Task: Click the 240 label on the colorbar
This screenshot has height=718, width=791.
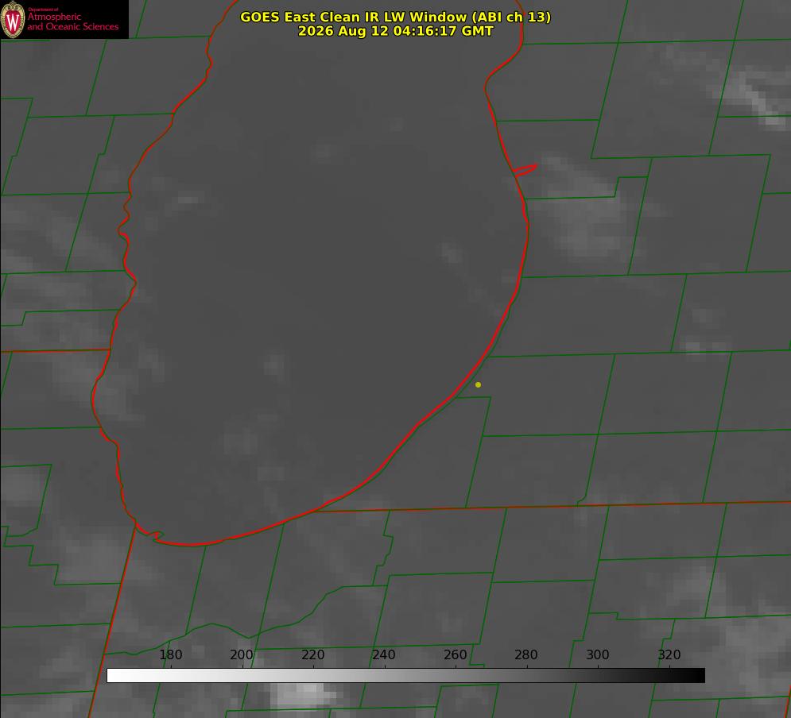Action: click(x=384, y=654)
